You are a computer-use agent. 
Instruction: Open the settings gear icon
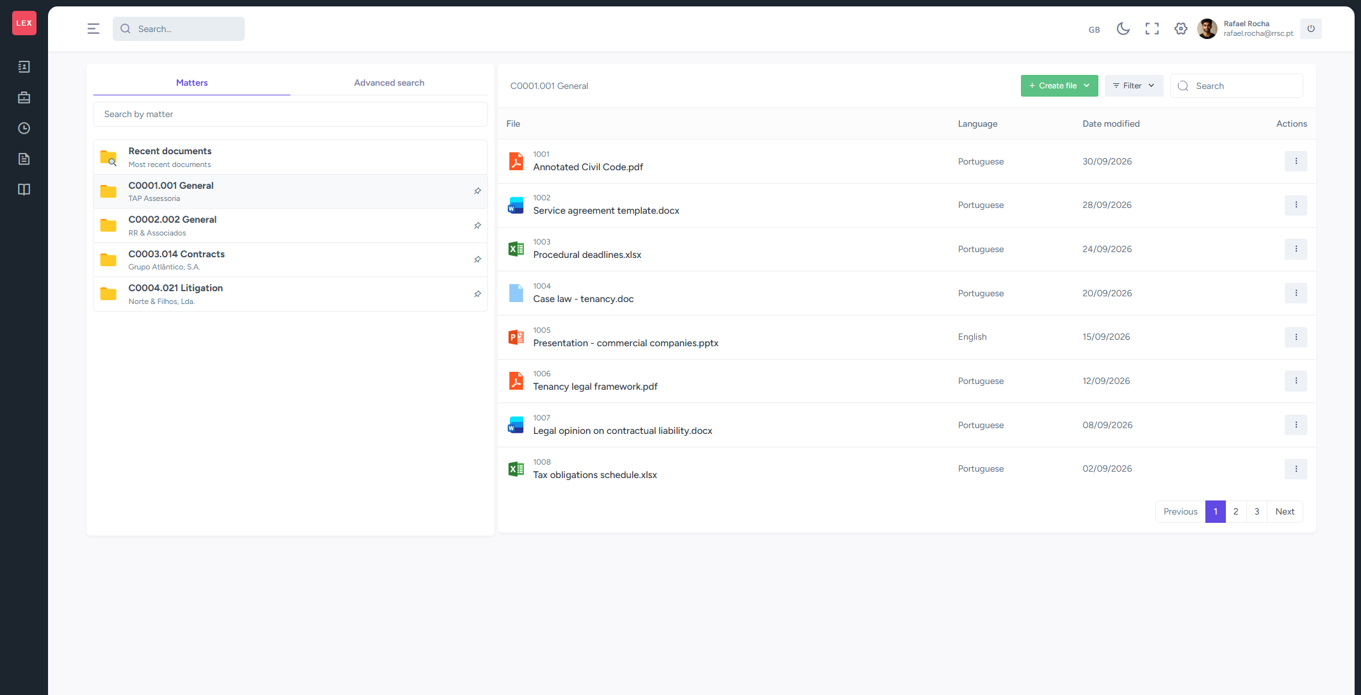pos(1180,29)
